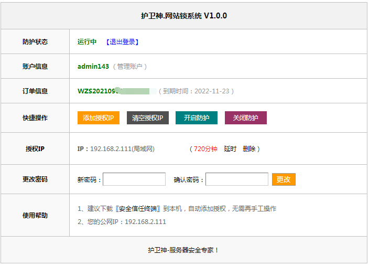The height and width of the screenshot is (266, 369).
Task: Click the 使用帮助 row label
Action: (35, 215)
